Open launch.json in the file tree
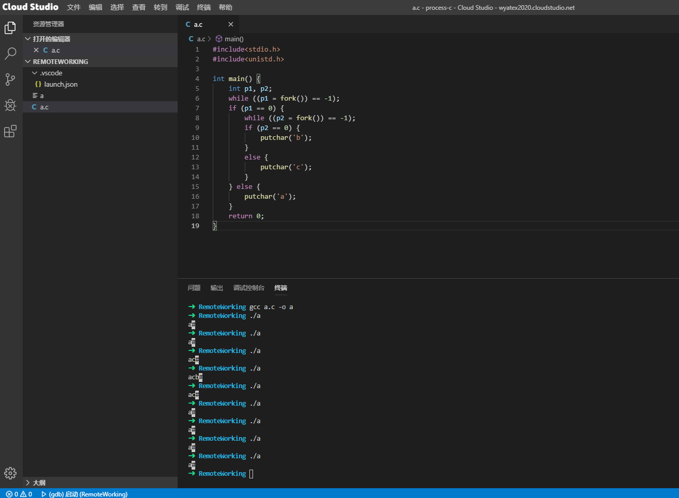This screenshot has width=679, height=498. click(x=60, y=84)
